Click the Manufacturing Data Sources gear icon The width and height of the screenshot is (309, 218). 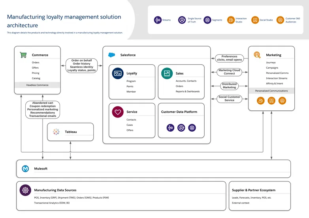(x=25, y=190)
